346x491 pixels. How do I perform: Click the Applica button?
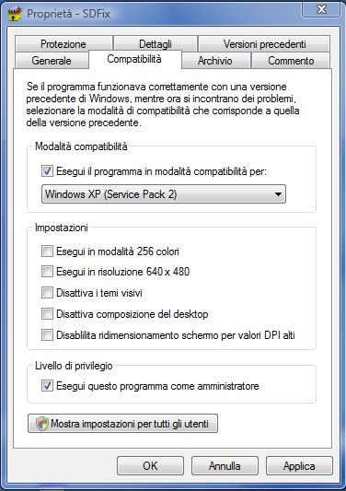[x=299, y=466]
